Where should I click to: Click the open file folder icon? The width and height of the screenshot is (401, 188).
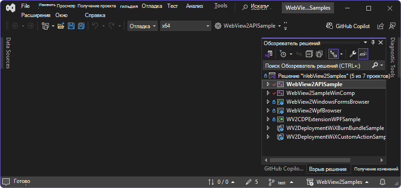click(x=61, y=26)
